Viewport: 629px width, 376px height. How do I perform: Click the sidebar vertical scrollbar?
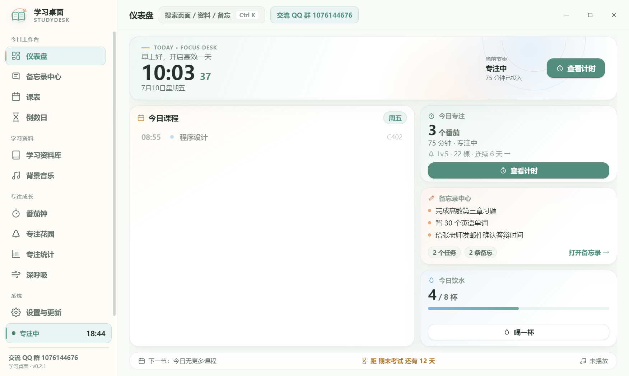114,173
